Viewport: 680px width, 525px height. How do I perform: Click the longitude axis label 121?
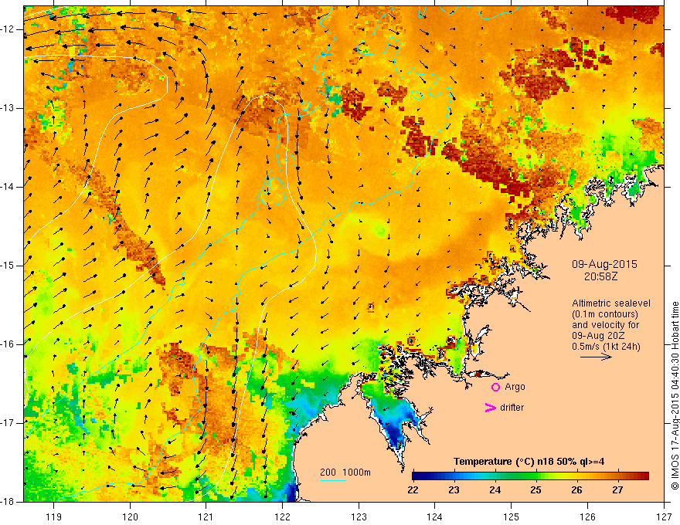point(206,517)
